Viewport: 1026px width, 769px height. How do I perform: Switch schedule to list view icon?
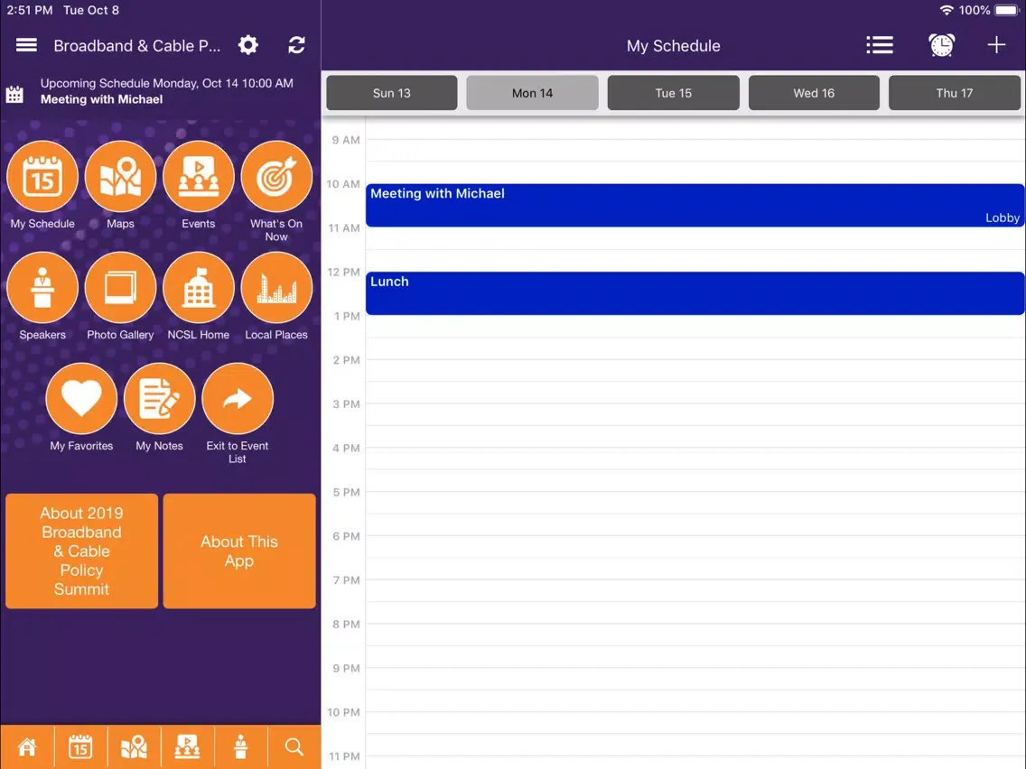click(880, 45)
